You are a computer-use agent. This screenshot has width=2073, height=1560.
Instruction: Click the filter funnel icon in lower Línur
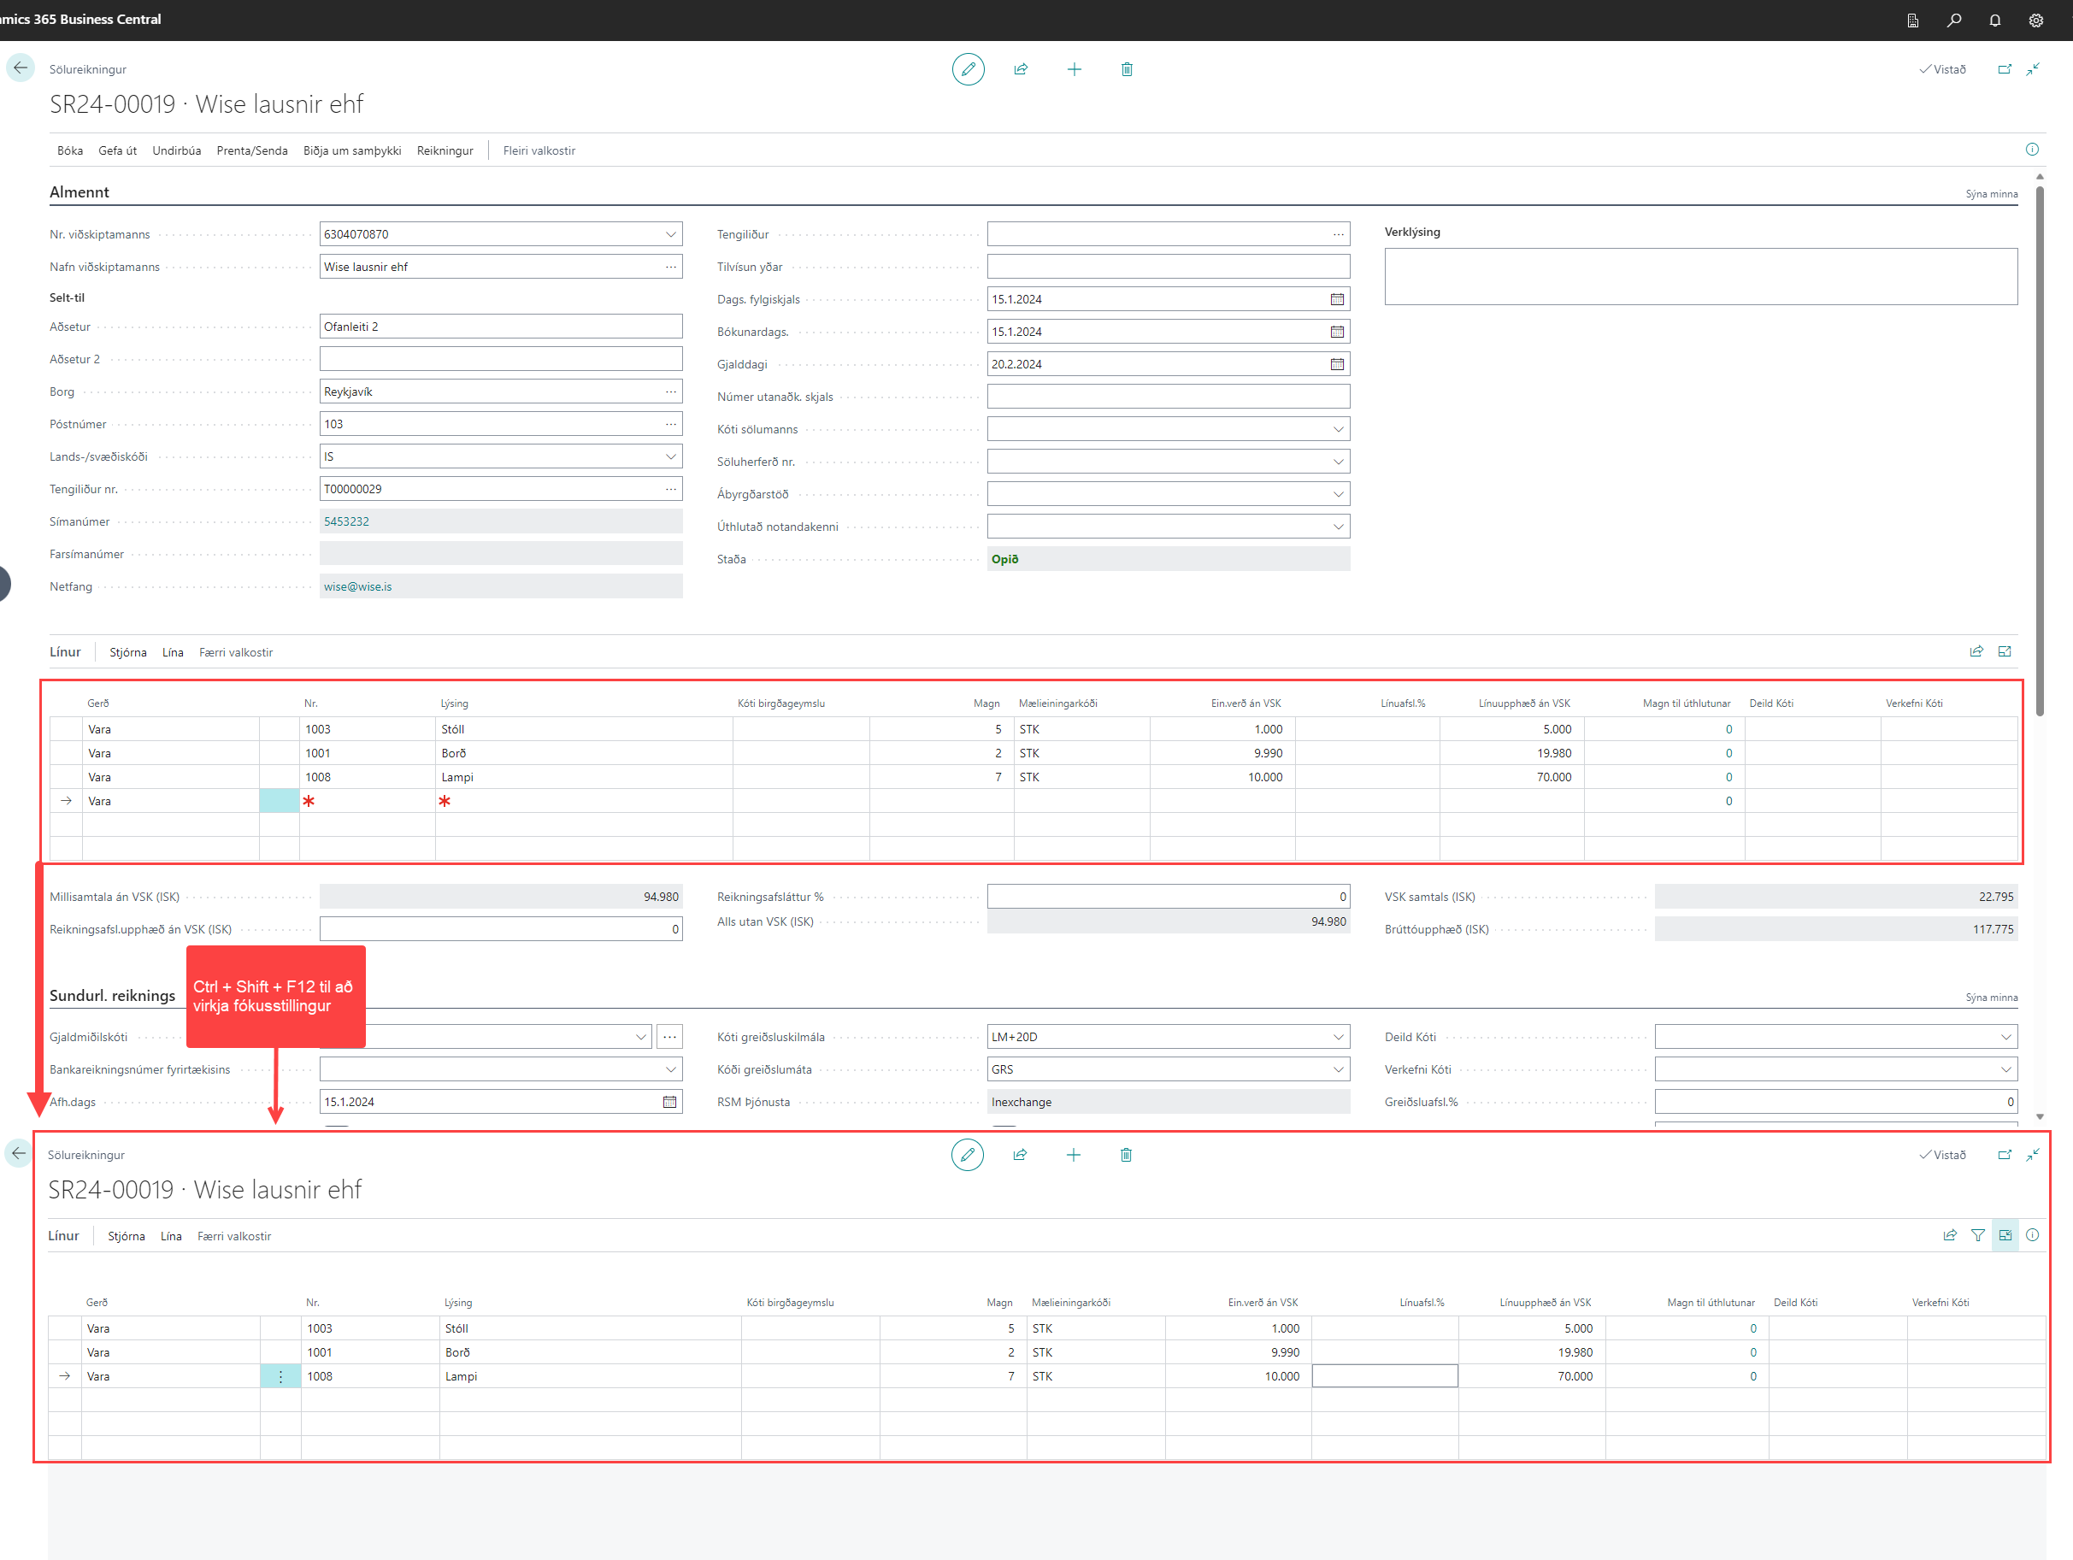tap(1977, 1236)
